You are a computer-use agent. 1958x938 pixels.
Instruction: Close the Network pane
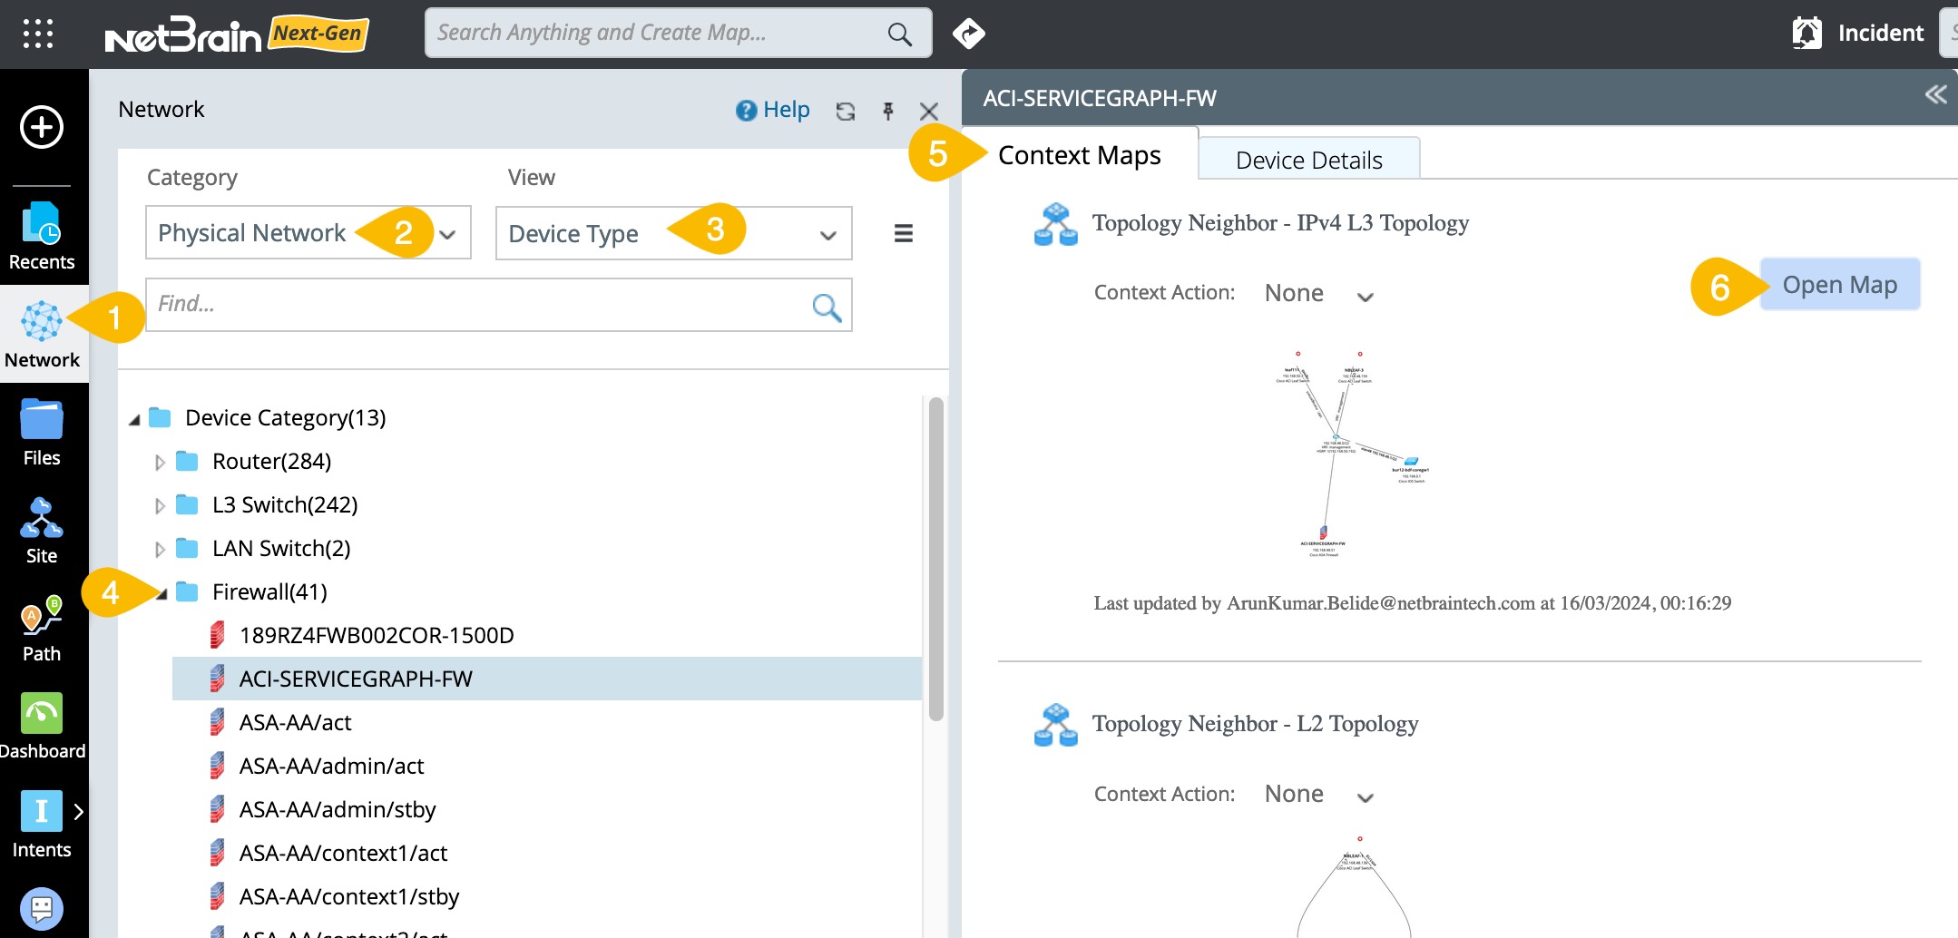(x=928, y=111)
